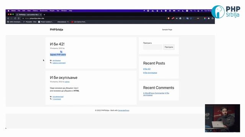
Task: Open the Project Updates bookmark
Action: [x=46, y=22]
